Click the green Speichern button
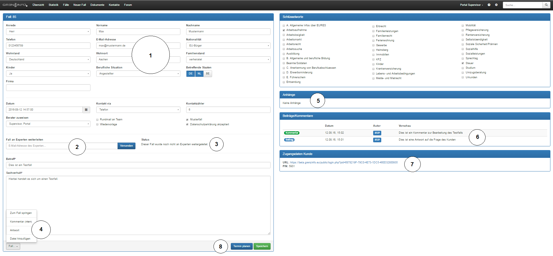The image size is (553, 256). [262, 246]
